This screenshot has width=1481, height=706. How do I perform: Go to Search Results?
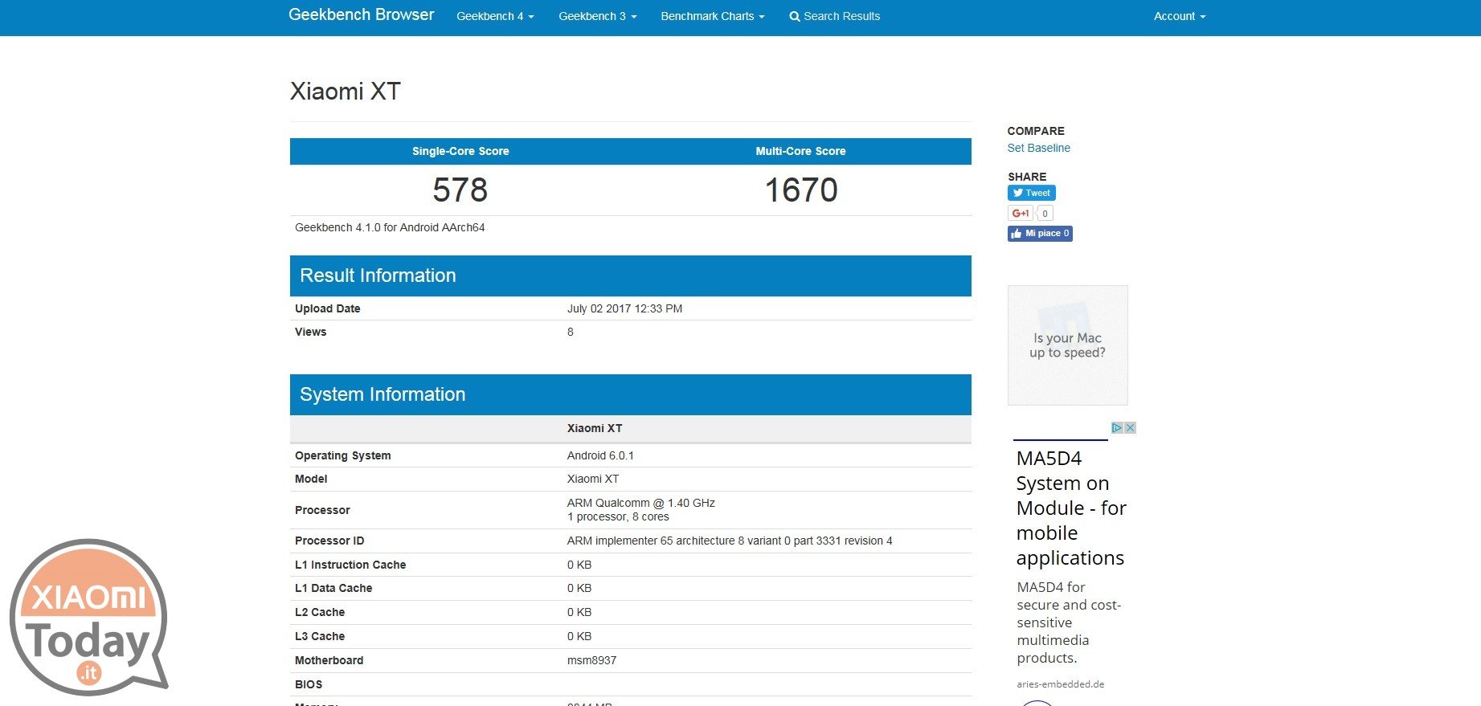[x=834, y=16]
